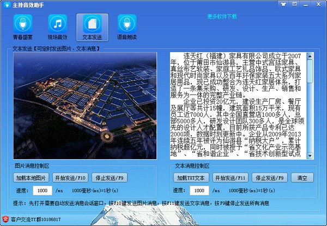Click the app logo in title bar
The height and width of the screenshot is (226, 327).
[x=5, y=5]
